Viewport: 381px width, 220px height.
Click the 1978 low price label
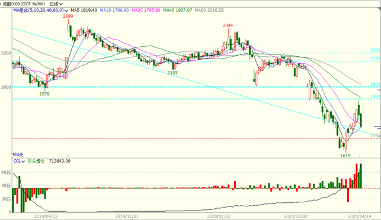(x=44, y=94)
